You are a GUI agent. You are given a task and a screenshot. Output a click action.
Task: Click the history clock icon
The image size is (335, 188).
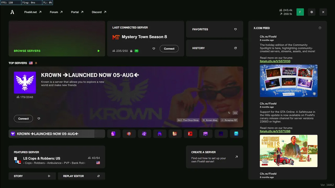pyautogui.click(x=235, y=48)
